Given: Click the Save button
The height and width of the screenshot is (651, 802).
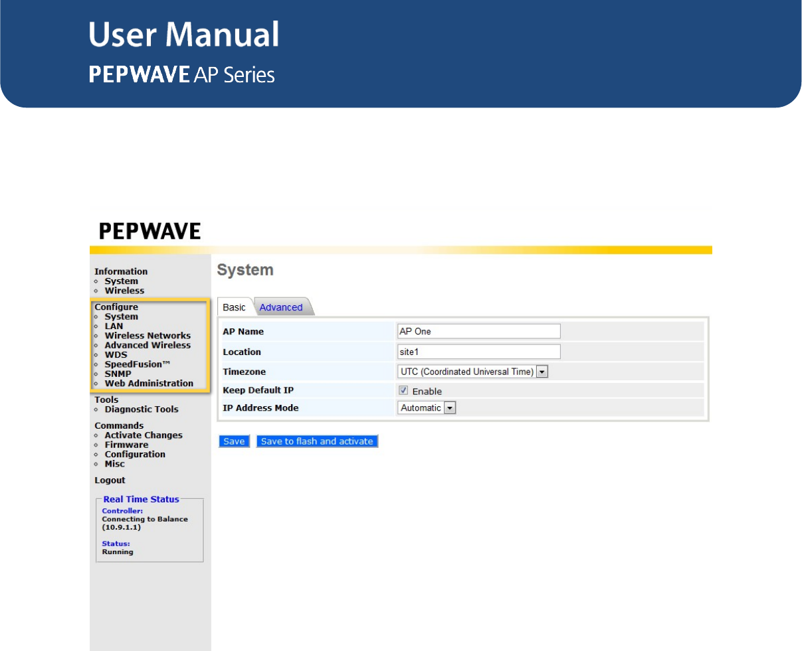Looking at the screenshot, I should 234,441.
